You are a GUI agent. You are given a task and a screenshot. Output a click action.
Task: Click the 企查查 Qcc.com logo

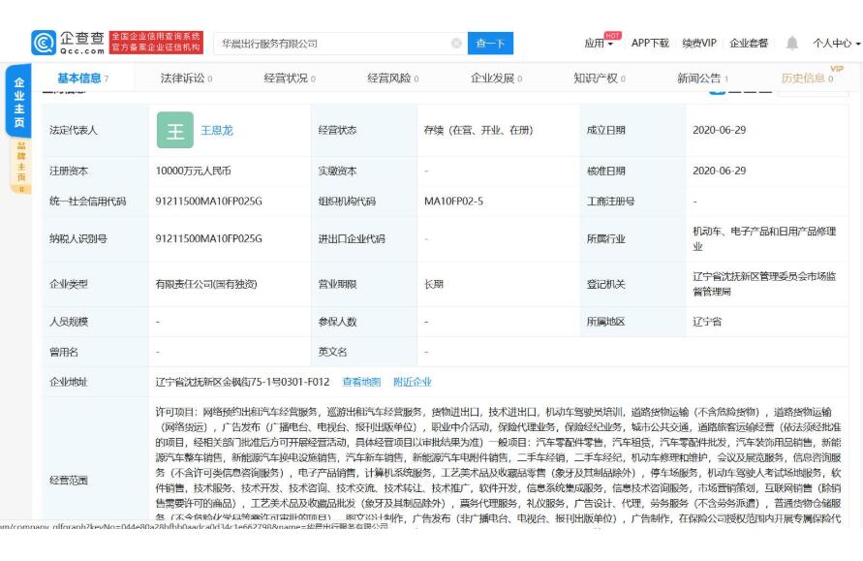point(68,43)
